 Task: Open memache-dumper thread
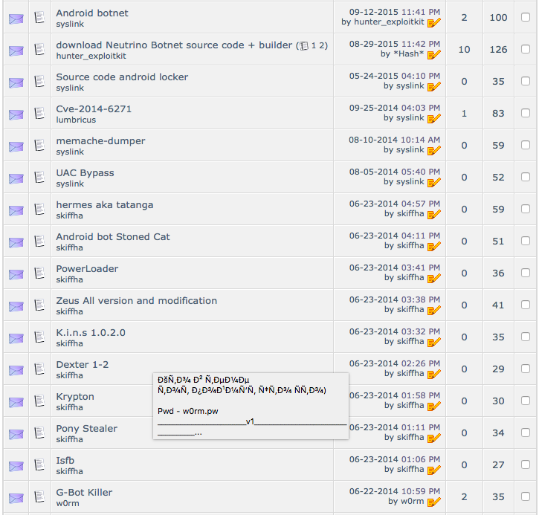pos(100,141)
